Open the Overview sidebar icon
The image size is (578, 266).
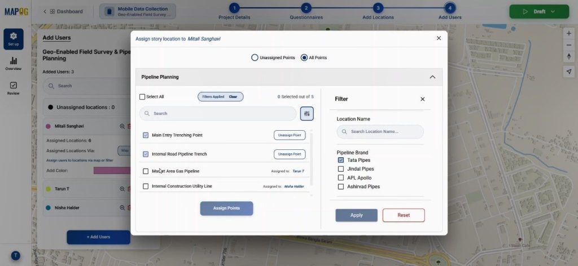click(x=14, y=63)
